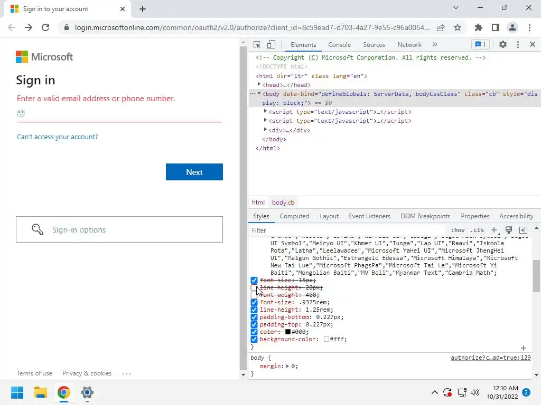
Task: Open Sign-in options
Action: [119, 229]
